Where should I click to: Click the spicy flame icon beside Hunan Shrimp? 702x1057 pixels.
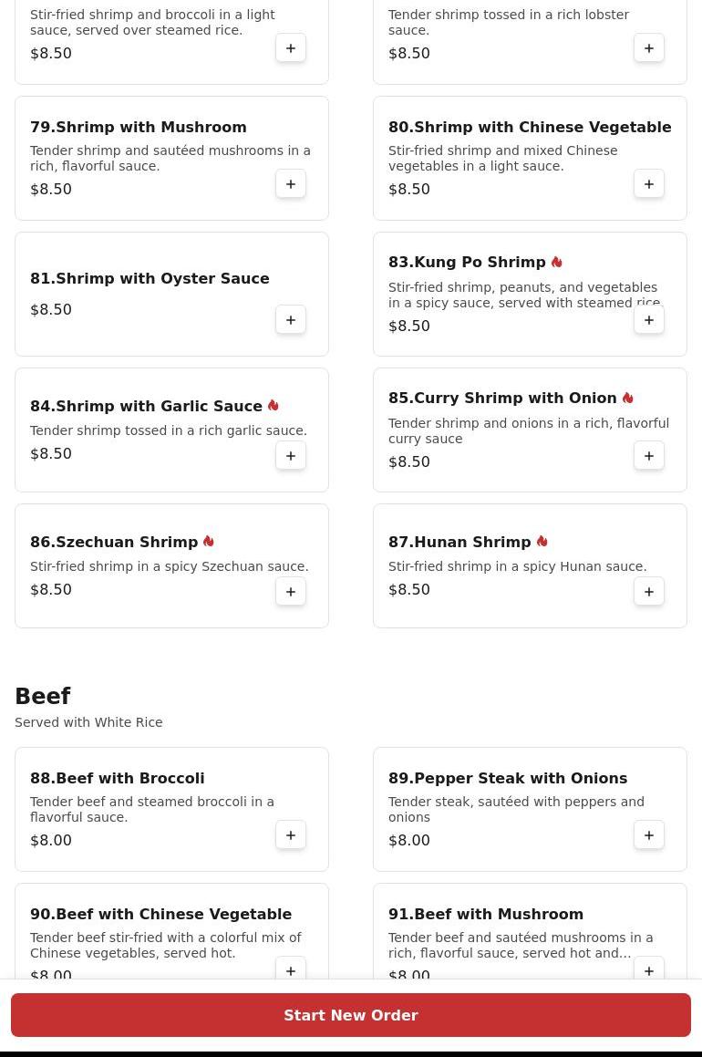pos(542,542)
